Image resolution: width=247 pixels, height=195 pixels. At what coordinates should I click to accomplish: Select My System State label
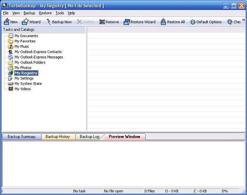click(x=28, y=84)
